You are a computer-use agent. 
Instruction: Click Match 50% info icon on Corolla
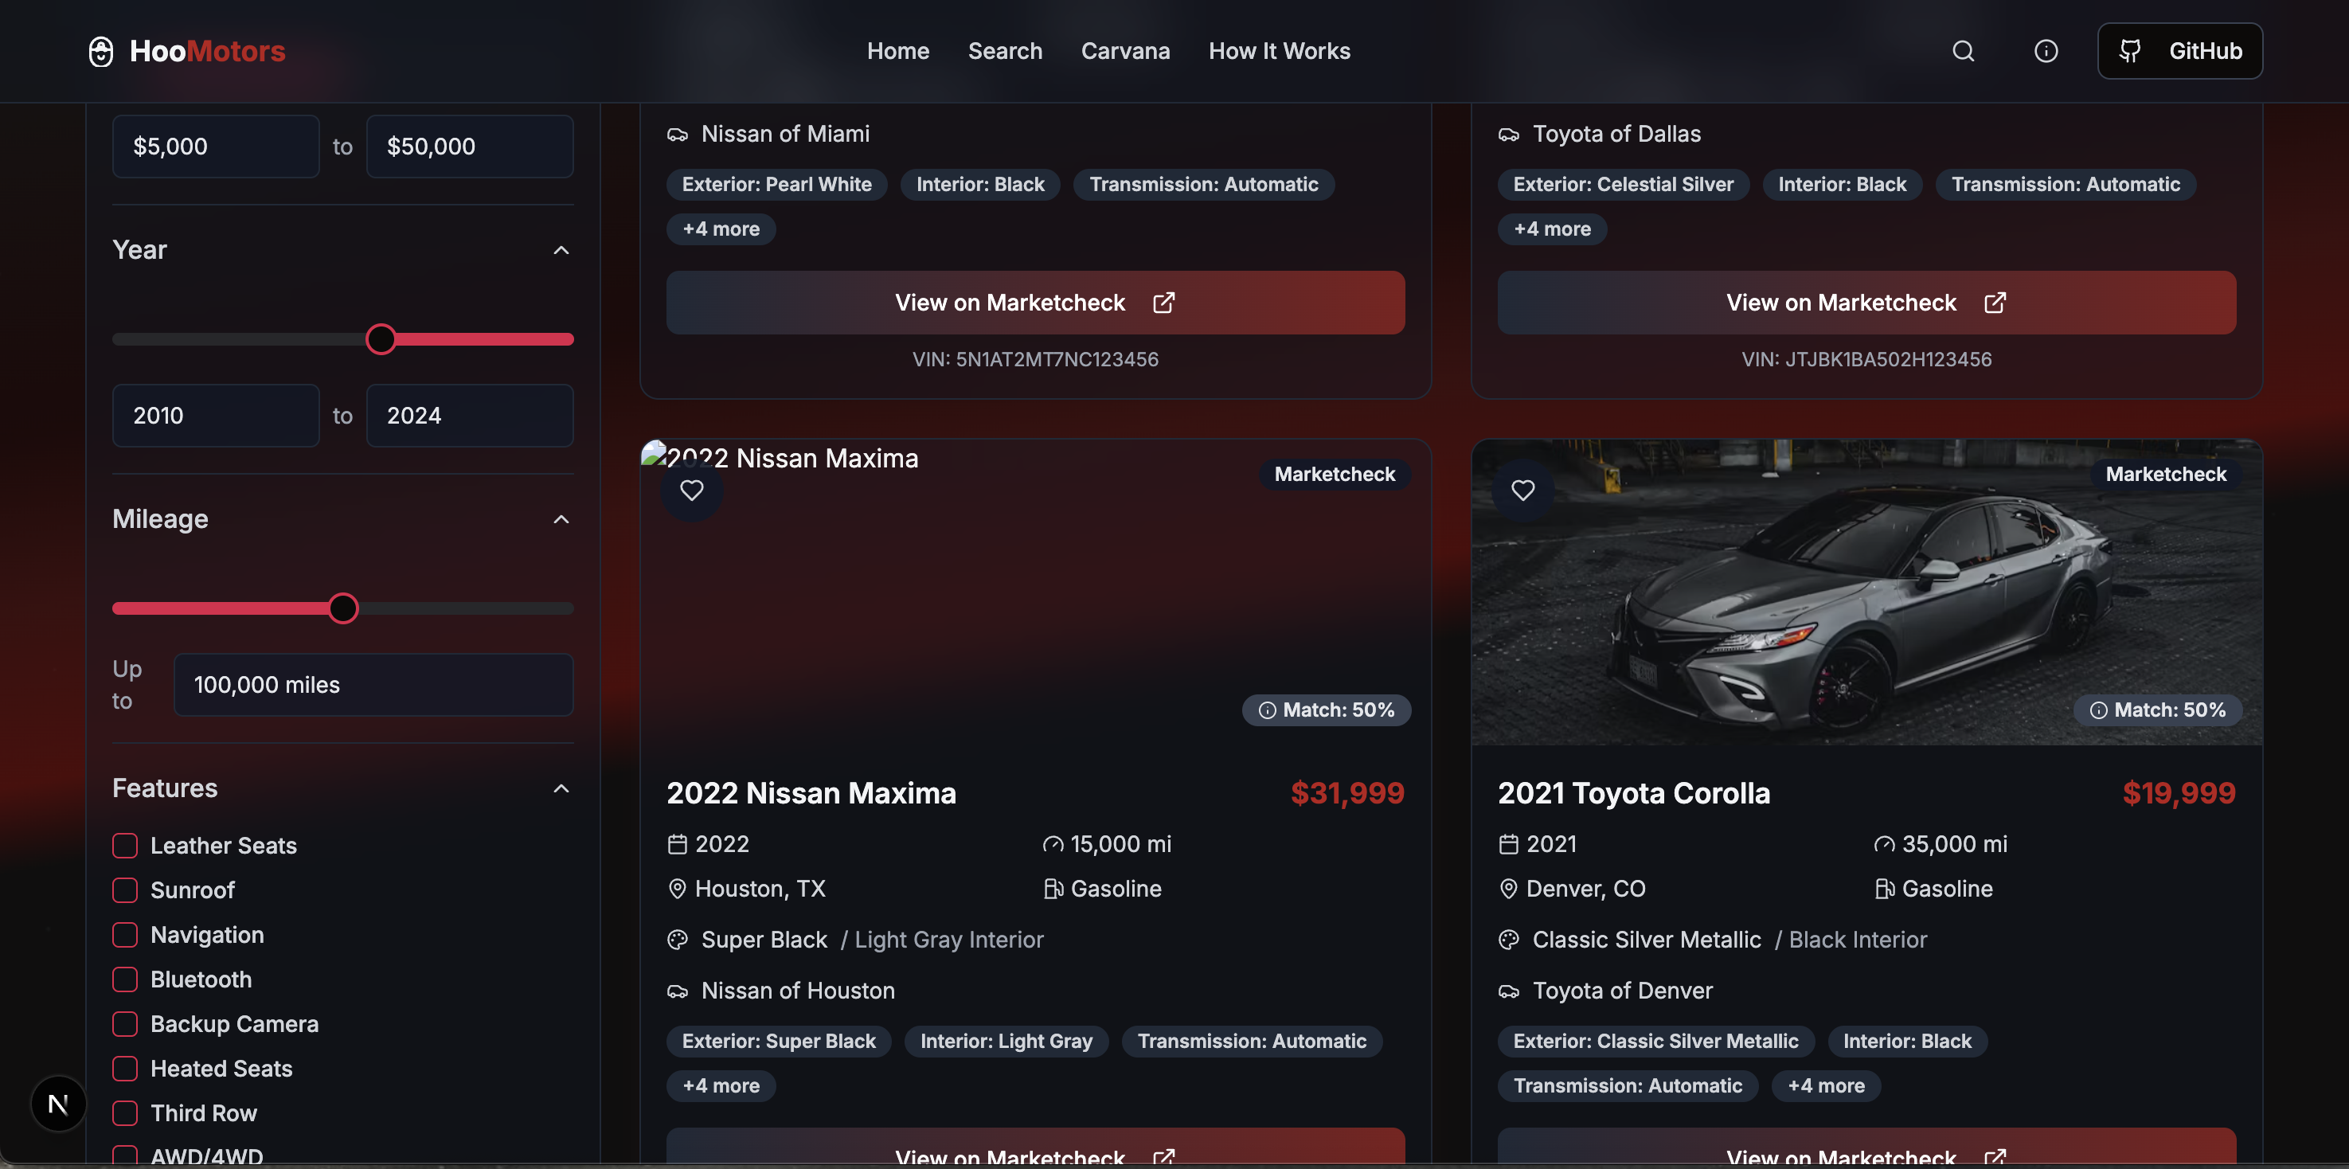pyautogui.click(x=2098, y=710)
